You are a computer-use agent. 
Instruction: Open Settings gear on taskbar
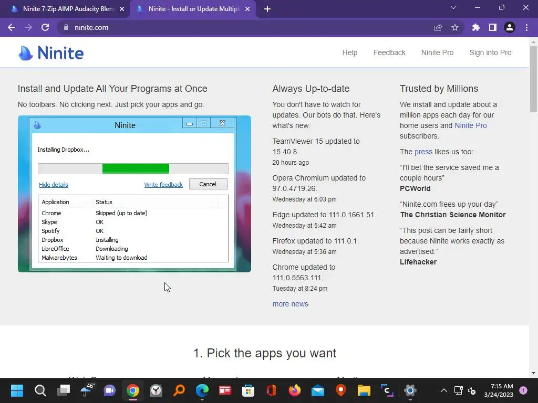[410, 390]
